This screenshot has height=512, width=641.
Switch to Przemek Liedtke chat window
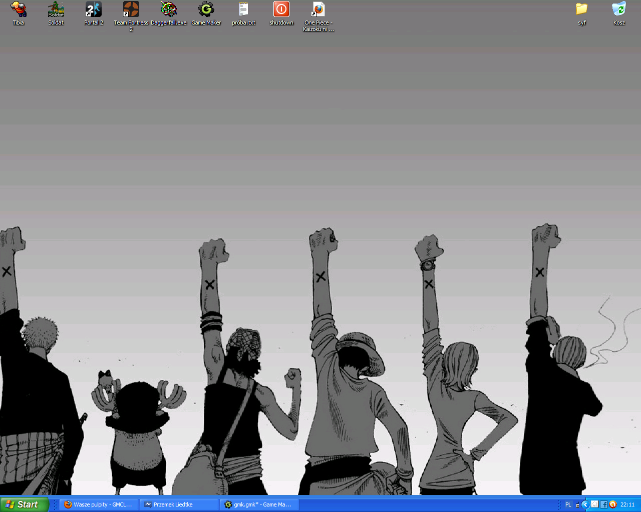pos(179,504)
